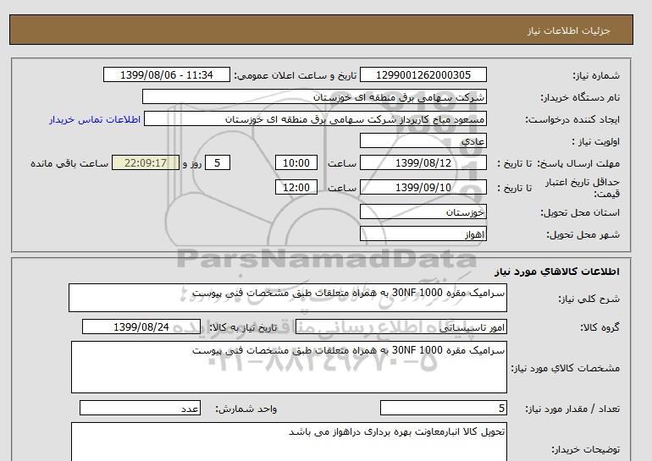Click delivery city field اهواز
Screen dimensions: 652x461
pyautogui.click(x=423, y=233)
